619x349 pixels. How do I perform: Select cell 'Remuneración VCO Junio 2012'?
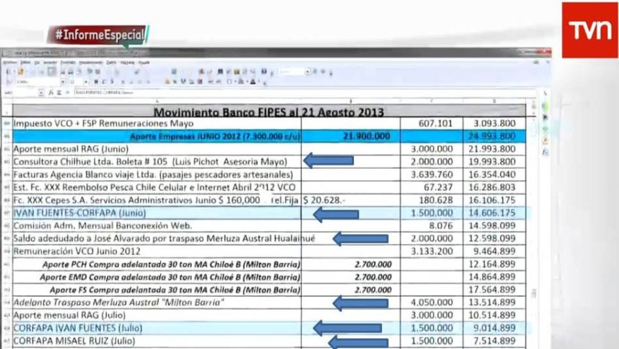156,252
